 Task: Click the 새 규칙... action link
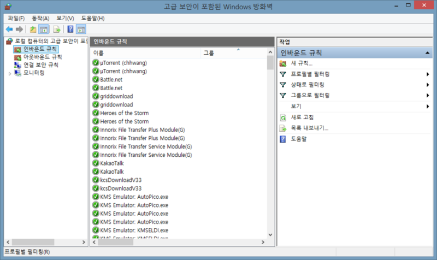pyautogui.click(x=302, y=63)
